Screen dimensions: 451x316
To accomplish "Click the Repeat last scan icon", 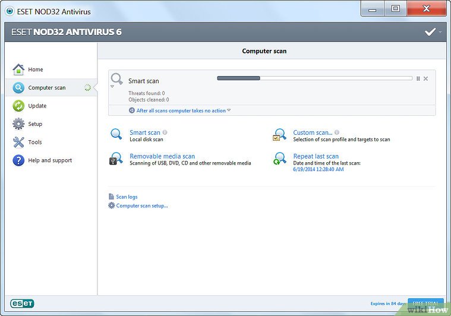I will [279, 159].
